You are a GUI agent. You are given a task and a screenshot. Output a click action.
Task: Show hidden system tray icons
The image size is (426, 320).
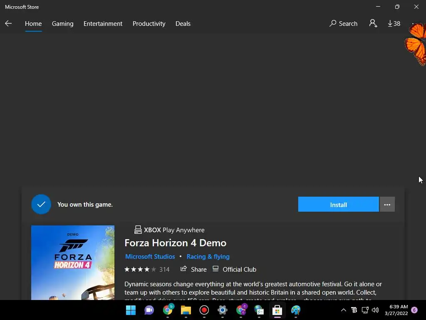click(x=343, y=310)
